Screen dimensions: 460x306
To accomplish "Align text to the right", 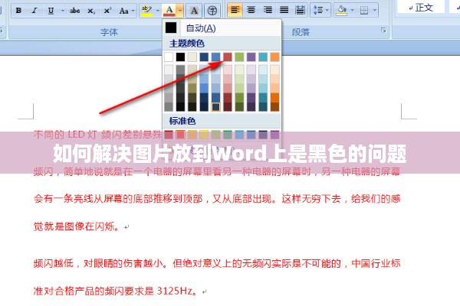I will click(268, 10).
